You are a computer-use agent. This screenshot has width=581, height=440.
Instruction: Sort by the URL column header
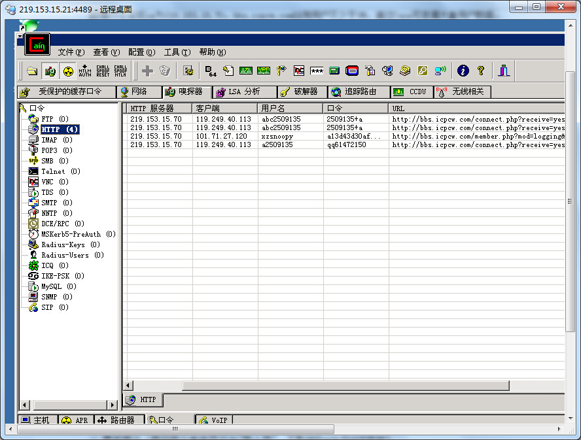(x=476, y=108)
